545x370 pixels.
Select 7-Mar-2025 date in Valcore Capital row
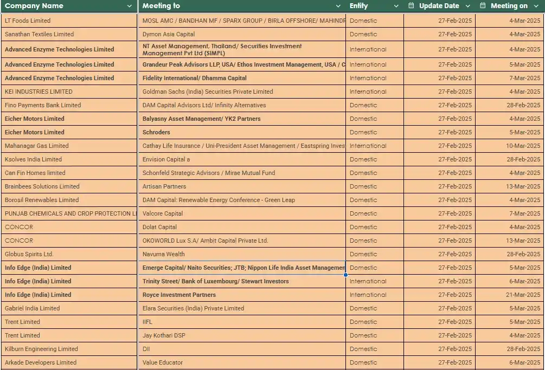(x=510, y=213)
